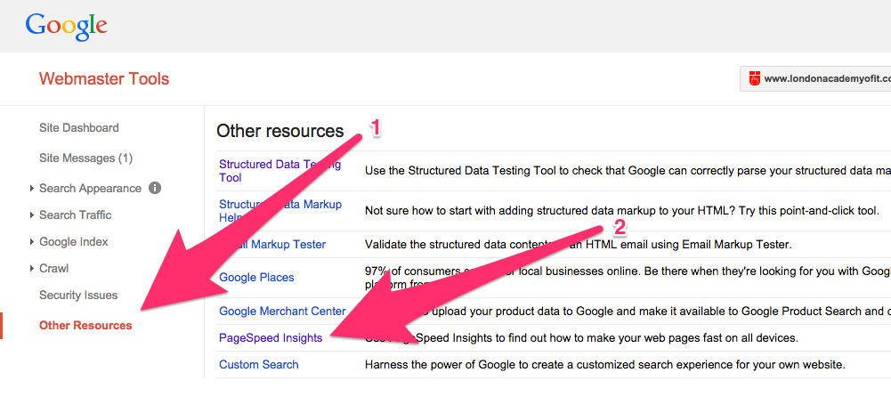Open Crawl menu item

[54, 268]
